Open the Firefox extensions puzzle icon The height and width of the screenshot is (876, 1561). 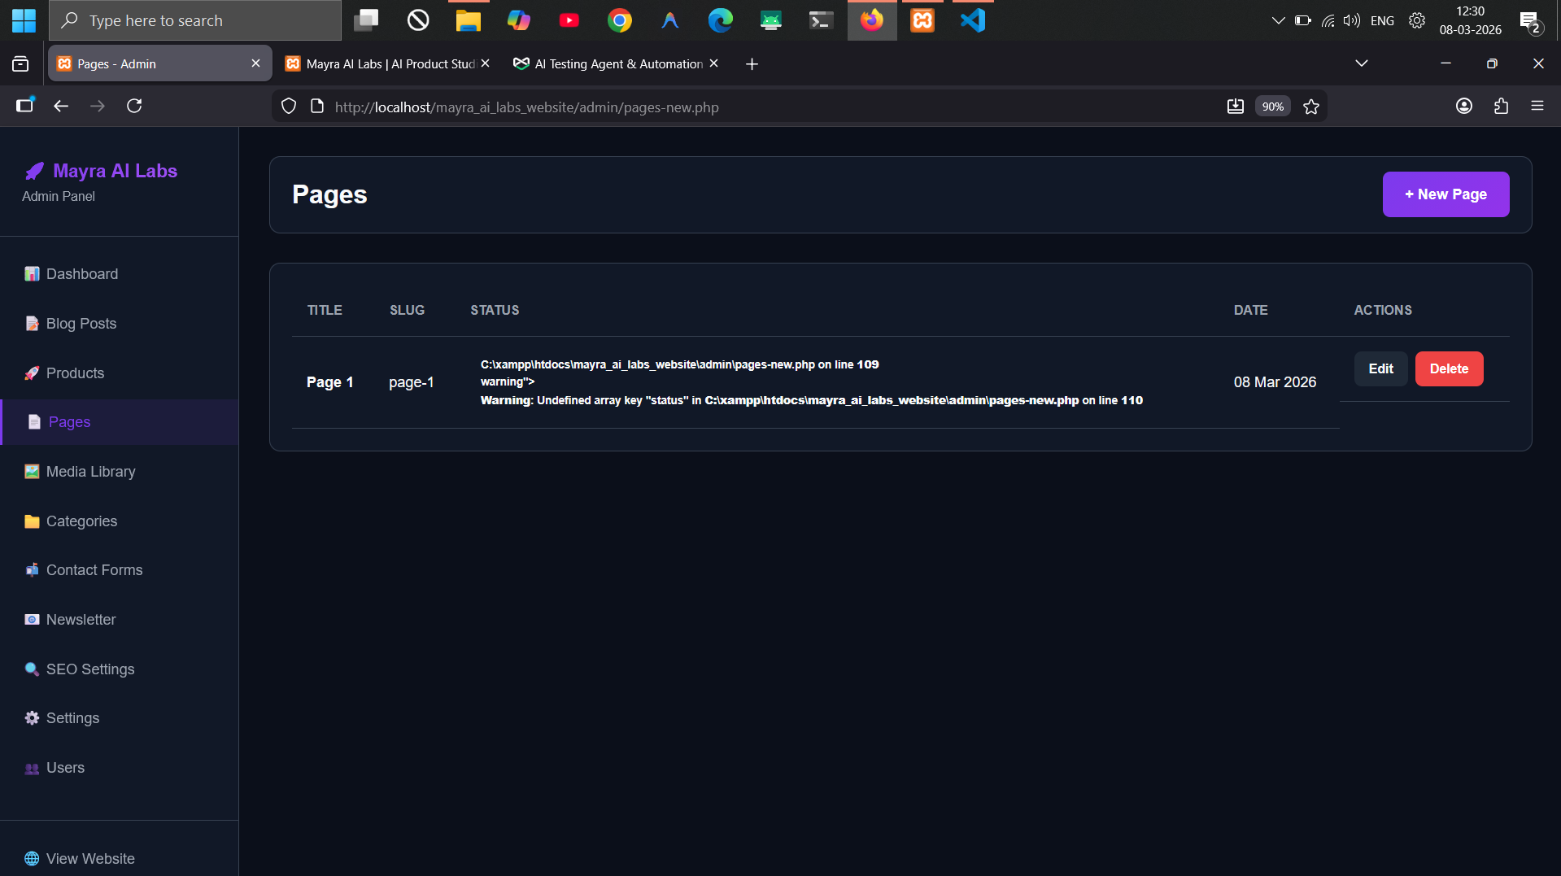coord(1501,106)
